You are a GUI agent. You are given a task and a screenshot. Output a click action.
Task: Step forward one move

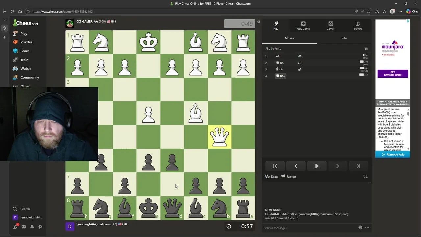337,166
